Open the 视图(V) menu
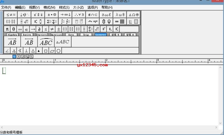Viewport: 224px width, 135px height. tap(35, 7)
